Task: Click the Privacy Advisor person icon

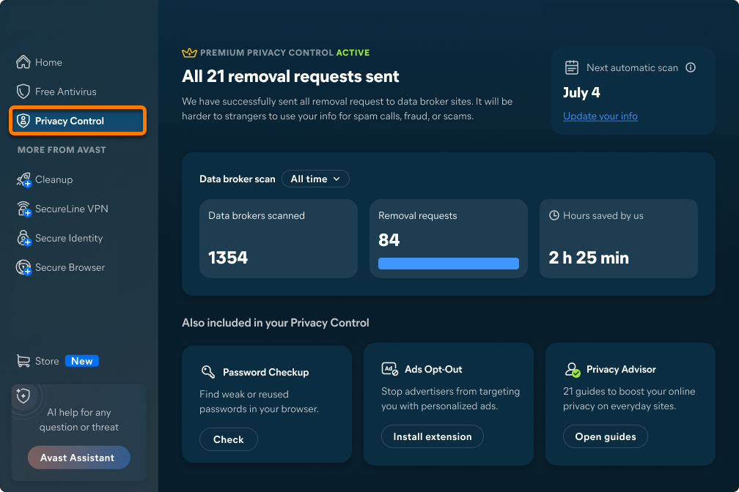Action: pos(573,370)
